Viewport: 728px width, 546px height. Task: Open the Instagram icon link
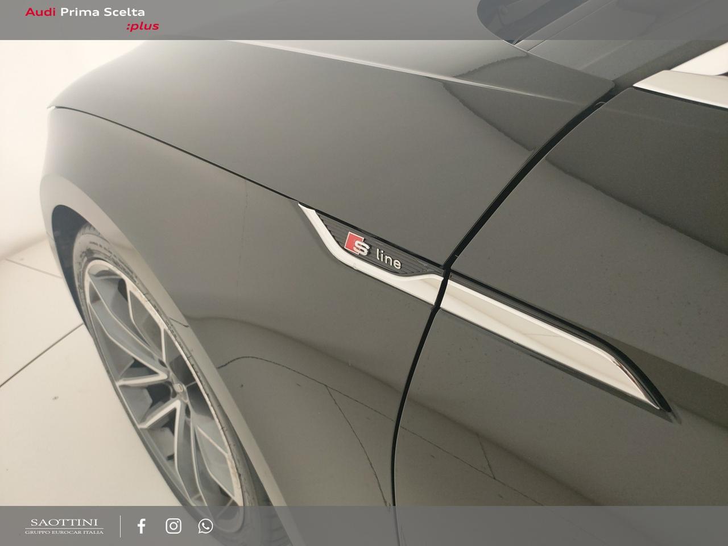173,526
